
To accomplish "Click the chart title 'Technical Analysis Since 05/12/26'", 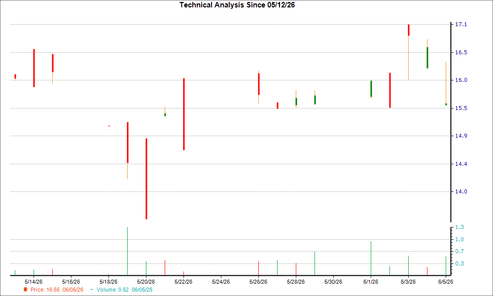I will (x=237, y=5).
